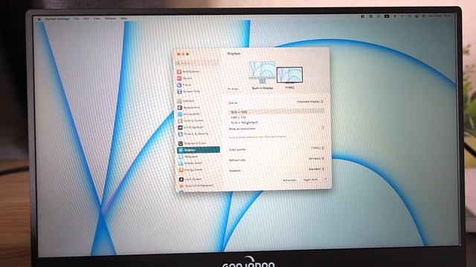This screenshot has width=476, height=267.
Task: Select the external display thumbnail
Action: (289, 75)
